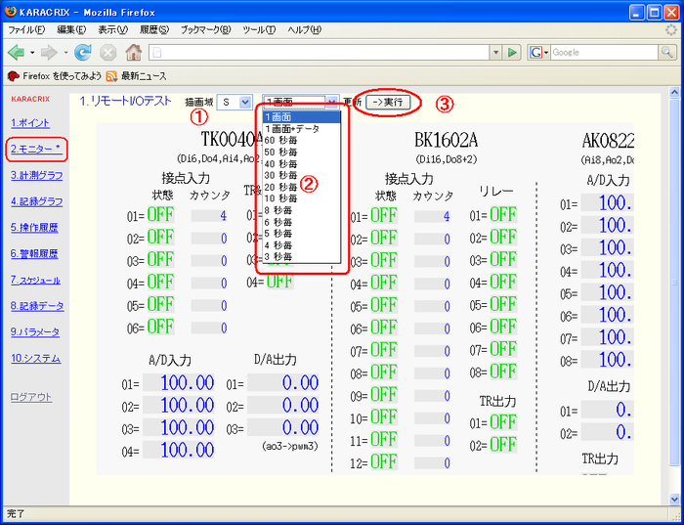Open the back history dropdown arrow

point(32,53)
